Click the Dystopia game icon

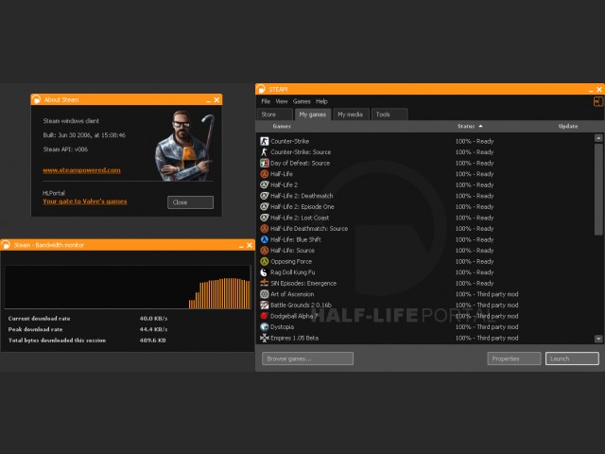pyautogui.click(x=265, y=327)
